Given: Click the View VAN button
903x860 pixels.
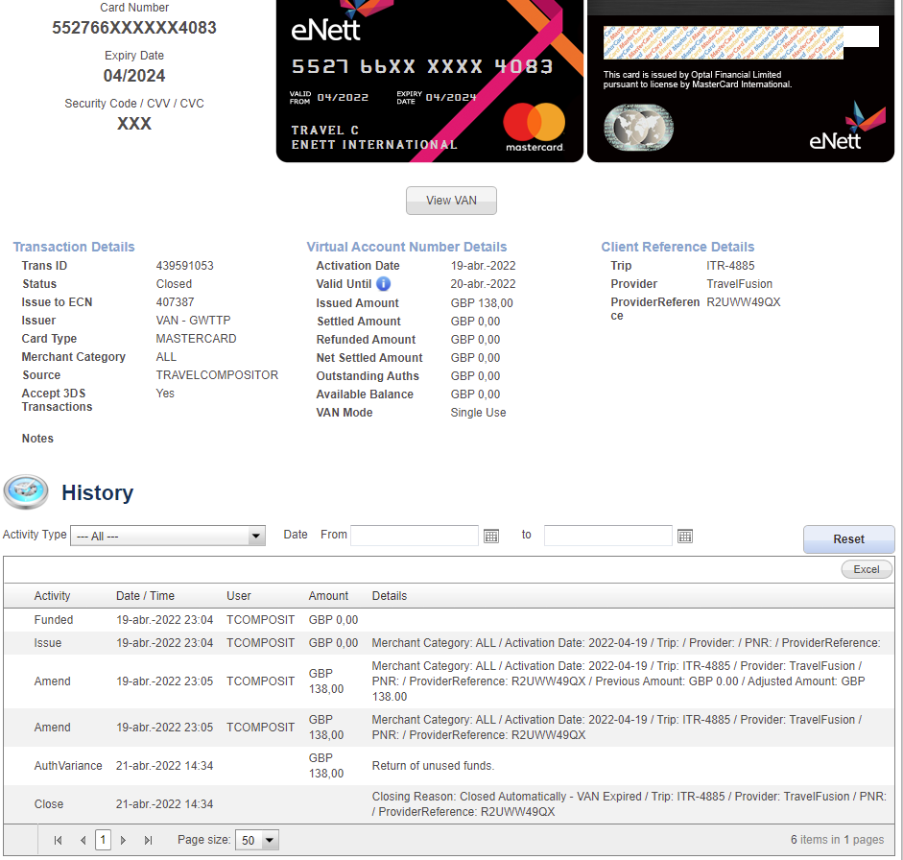Looking at the screenshot, I should [451, 201].
